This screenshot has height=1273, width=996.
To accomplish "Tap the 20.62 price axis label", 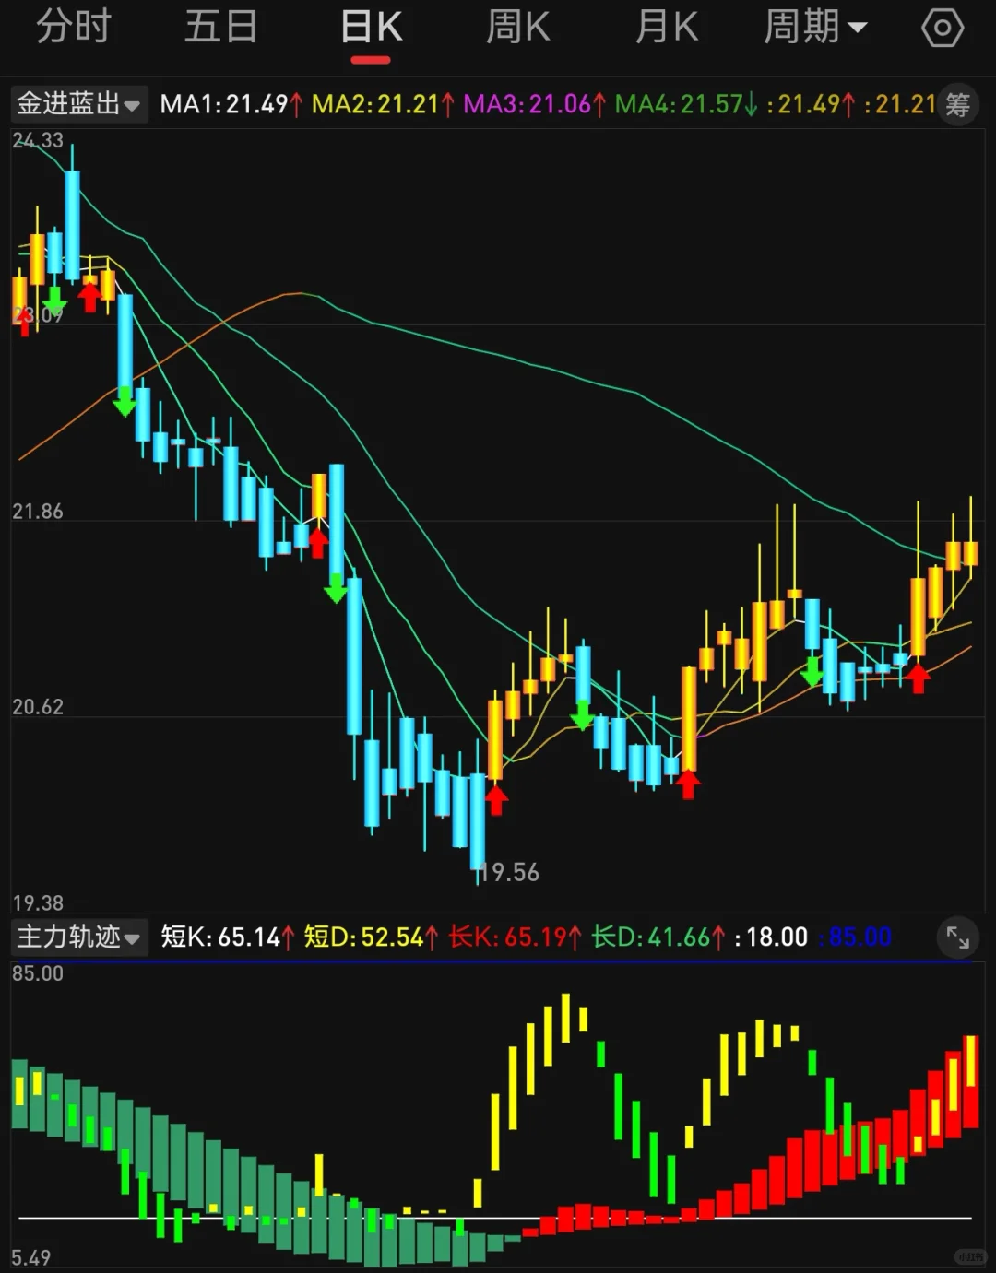I will 38,707.
